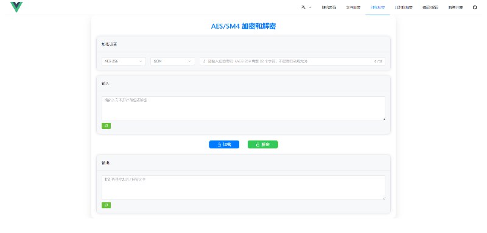The width and height of the screenshot is (487, 233).
Task: Open the language translate dropdown
Action: click(306, 7)
